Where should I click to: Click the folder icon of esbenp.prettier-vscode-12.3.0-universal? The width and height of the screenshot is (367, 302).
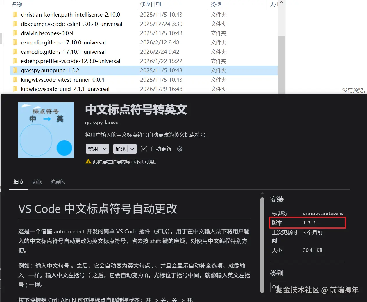[x=15, y=61]
